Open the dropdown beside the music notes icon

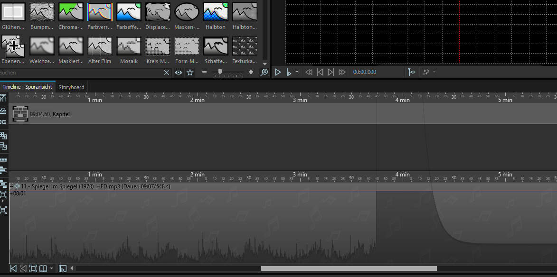point(434,72)
